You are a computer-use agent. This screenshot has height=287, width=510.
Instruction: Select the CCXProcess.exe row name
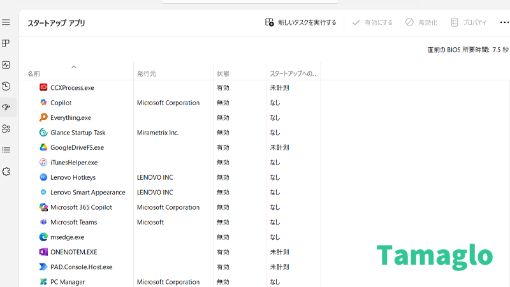tap(72, 88)
